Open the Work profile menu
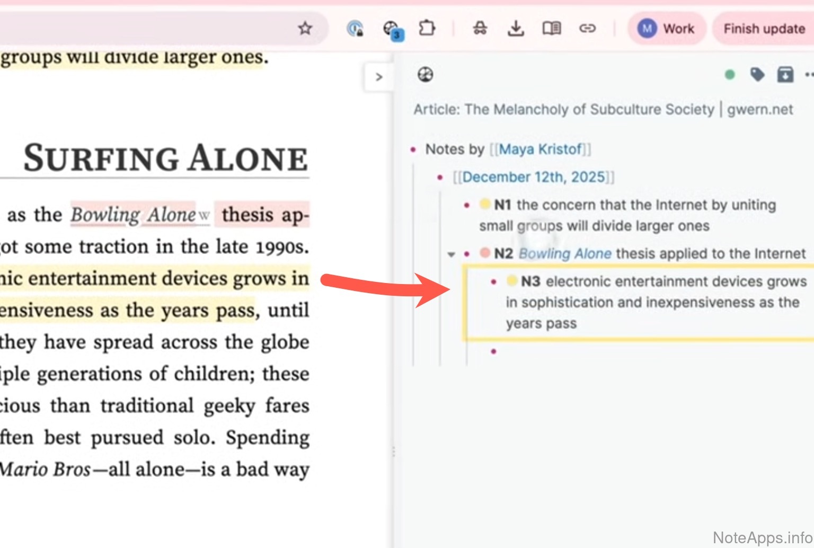 pos(667,29)
